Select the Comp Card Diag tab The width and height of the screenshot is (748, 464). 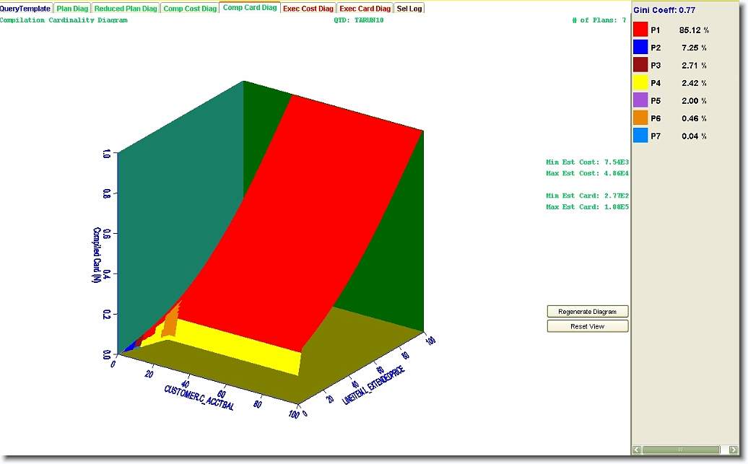click(x=250, y=8)
